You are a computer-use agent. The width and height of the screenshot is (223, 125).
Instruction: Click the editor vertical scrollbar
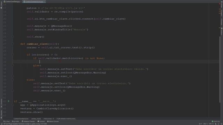tap(220, 69)
